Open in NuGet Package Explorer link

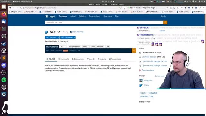[154, 61]
